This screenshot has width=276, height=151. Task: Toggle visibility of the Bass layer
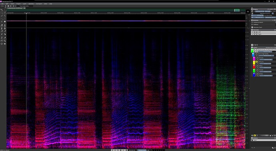[256, 66]
